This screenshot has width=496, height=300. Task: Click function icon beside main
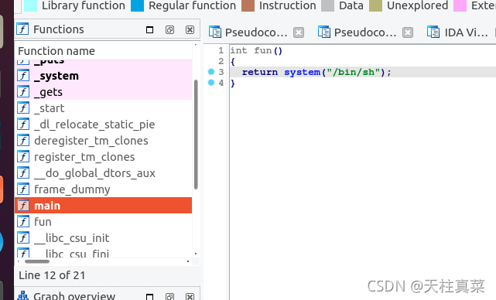click(23, 206)
